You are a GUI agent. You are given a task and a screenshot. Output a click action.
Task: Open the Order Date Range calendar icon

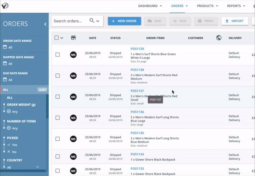click(5, 47)
